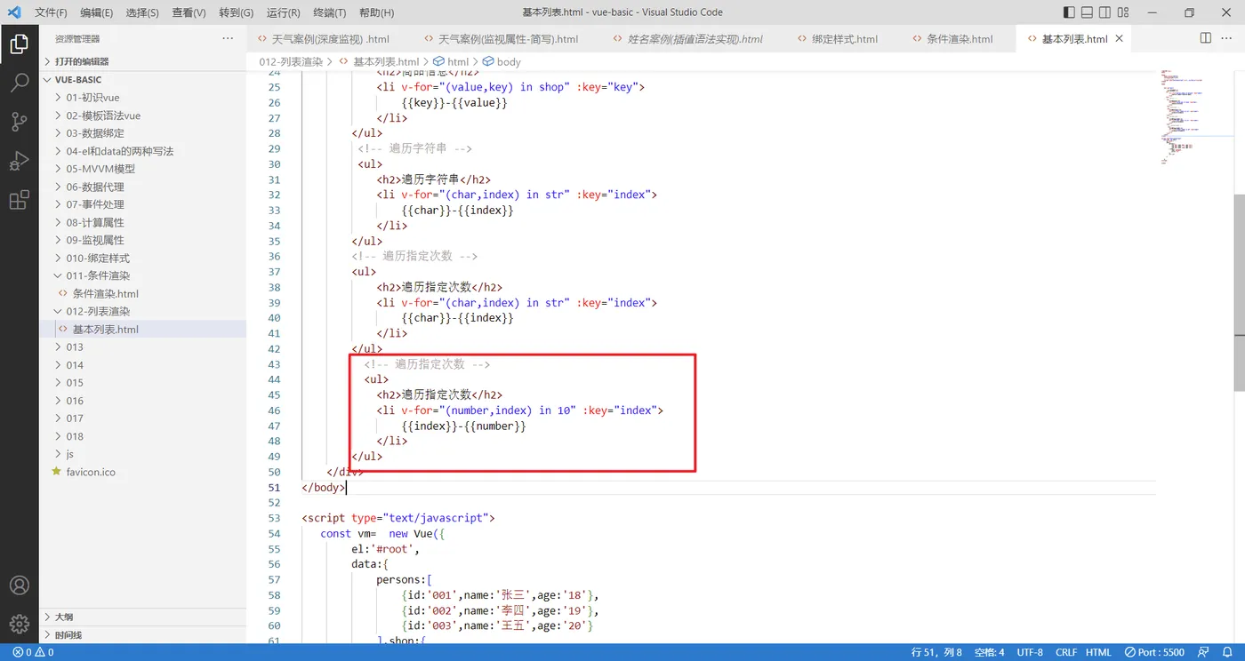Expand the 05-MVVM模型 folder
The image size is (1245, 661).
click(x=142, y=169)
